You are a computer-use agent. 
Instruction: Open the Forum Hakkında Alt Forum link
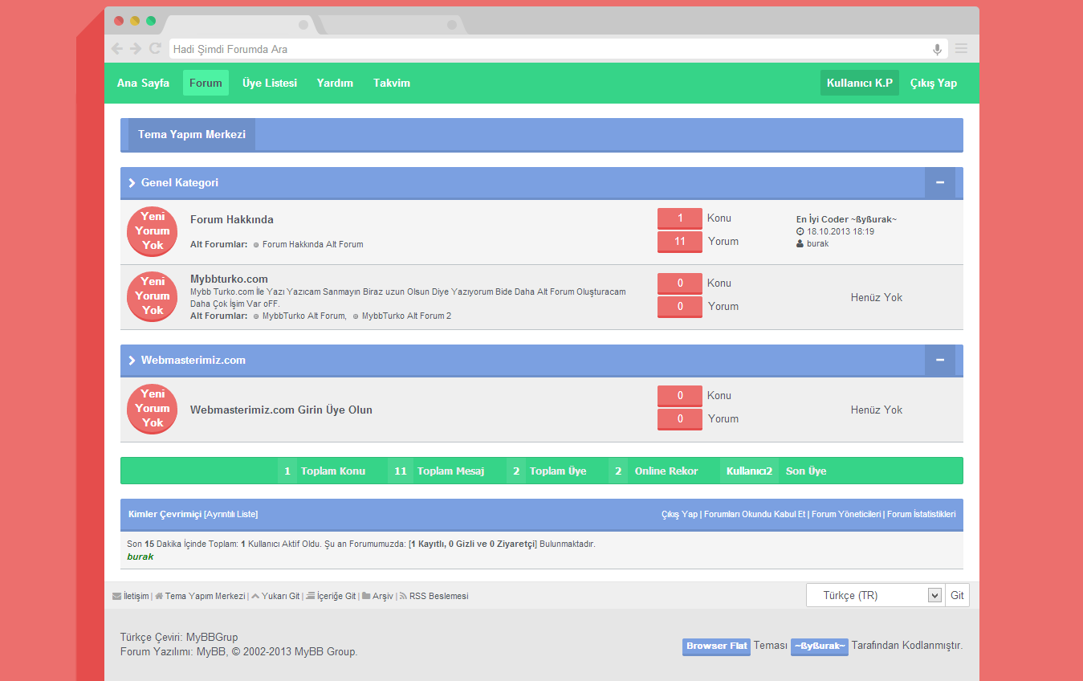(312, 244)
